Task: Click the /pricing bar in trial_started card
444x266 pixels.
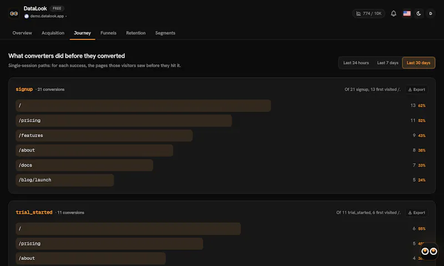Action: (x=109, y=244)
